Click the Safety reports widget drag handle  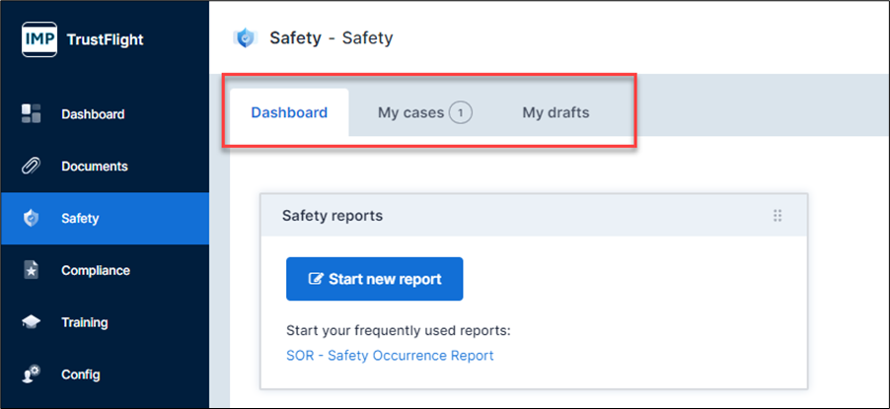[x=778, y=216]
